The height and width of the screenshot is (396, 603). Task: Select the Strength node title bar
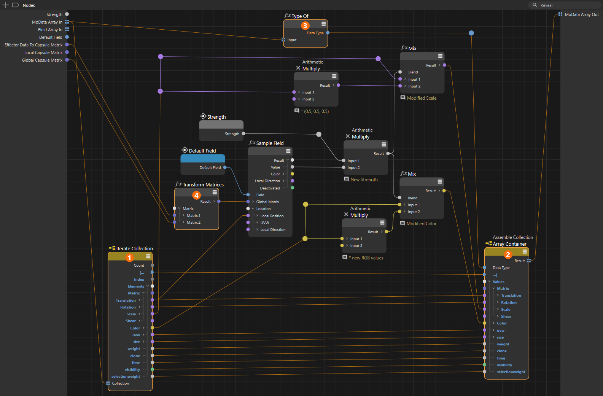pyautogui.click(x=221, y=124)
